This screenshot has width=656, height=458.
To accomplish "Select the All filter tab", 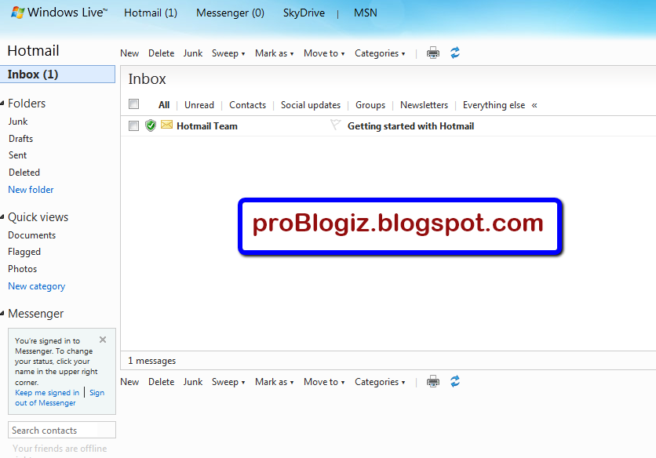I will [164, 105].
